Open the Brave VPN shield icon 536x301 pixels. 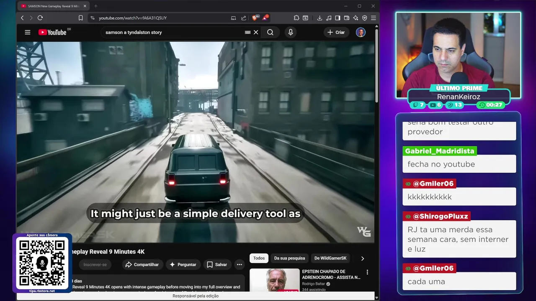pyautogui.click(x=364, y=18)
